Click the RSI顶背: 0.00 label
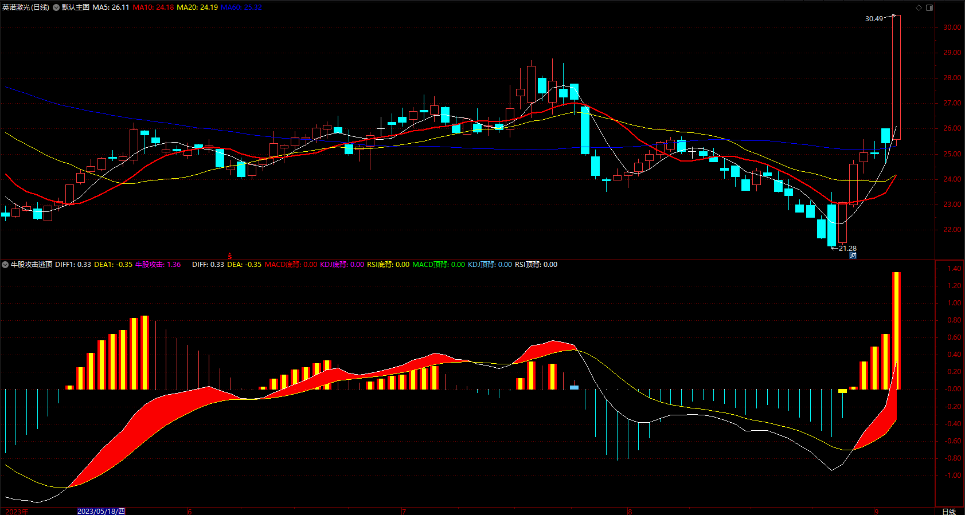This screenshot has width=965, height=515. coord(536,265)
